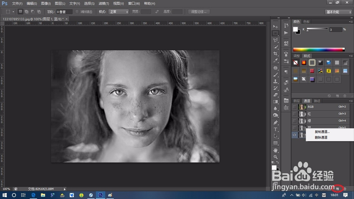
Task: Select the Rectangle shape tool
Action: (x=275, y=143)
